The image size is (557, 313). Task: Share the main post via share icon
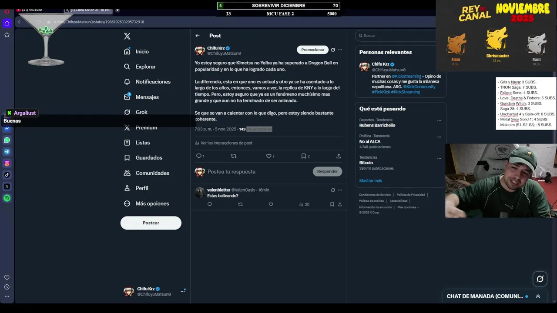pyautogui.click(x=339, y=156)
